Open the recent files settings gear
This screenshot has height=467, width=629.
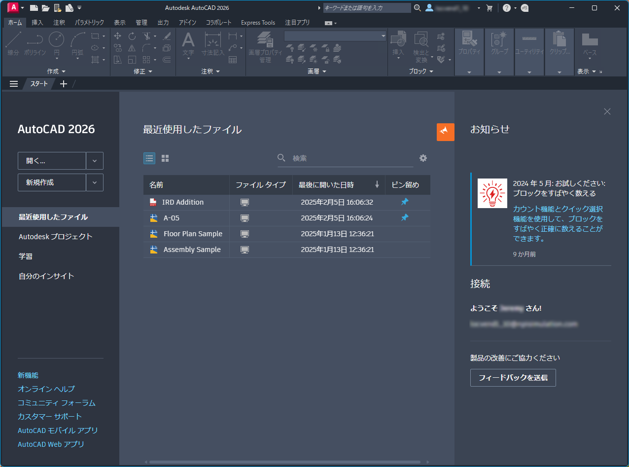(423, 158)
